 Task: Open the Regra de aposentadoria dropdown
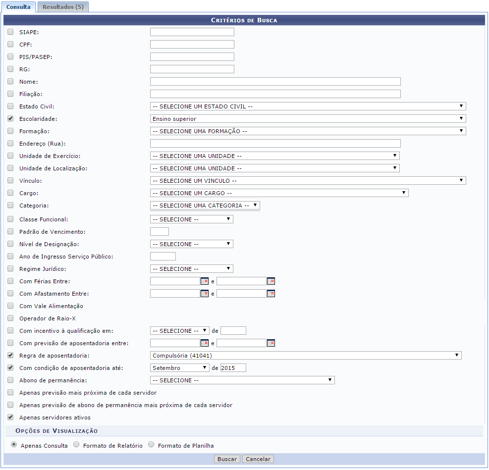[x=305, y=356]
